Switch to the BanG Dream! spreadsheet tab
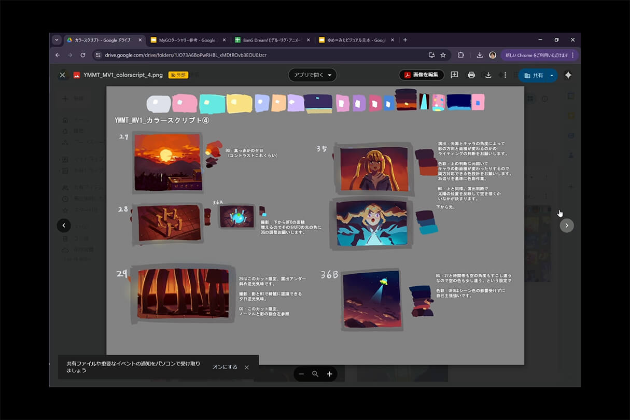Viewport: 630px width, 420px height. tap(271, 40)
